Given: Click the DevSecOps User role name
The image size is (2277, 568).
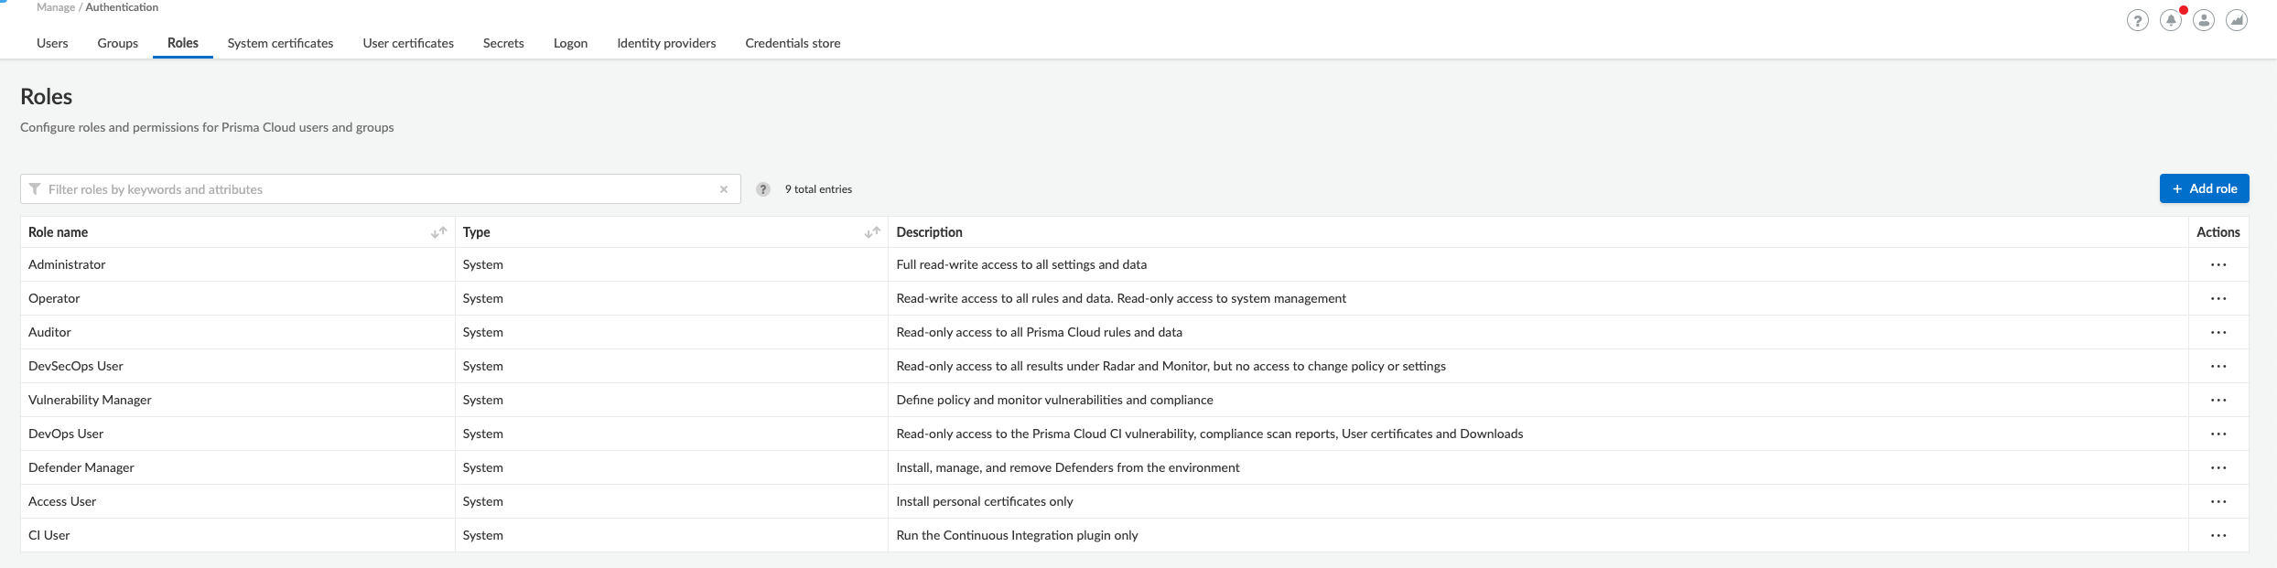Looking at the screenshot, I should 75,366.
